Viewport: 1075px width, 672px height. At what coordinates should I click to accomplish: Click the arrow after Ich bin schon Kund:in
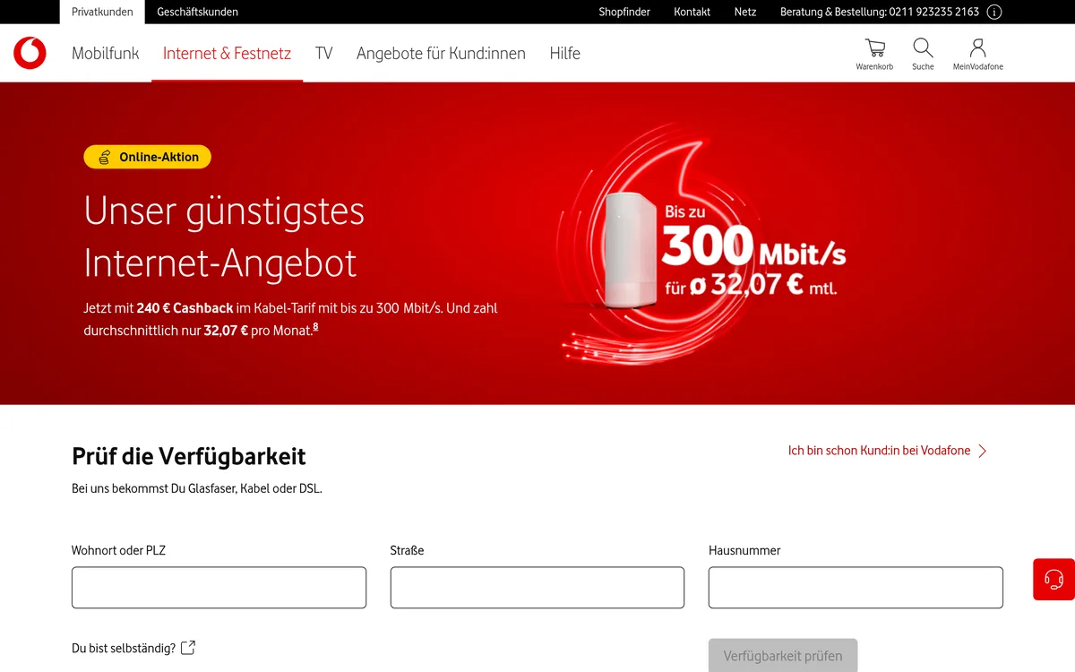pyautogui.click(x=982, y=451)
